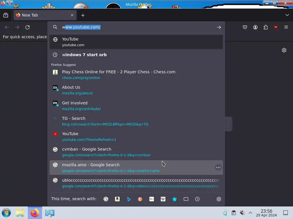Viewport: 293px width, 219px height.
Task: Search bookmarks with star icon
Action: pyautogui.click(x=175, y=199)
